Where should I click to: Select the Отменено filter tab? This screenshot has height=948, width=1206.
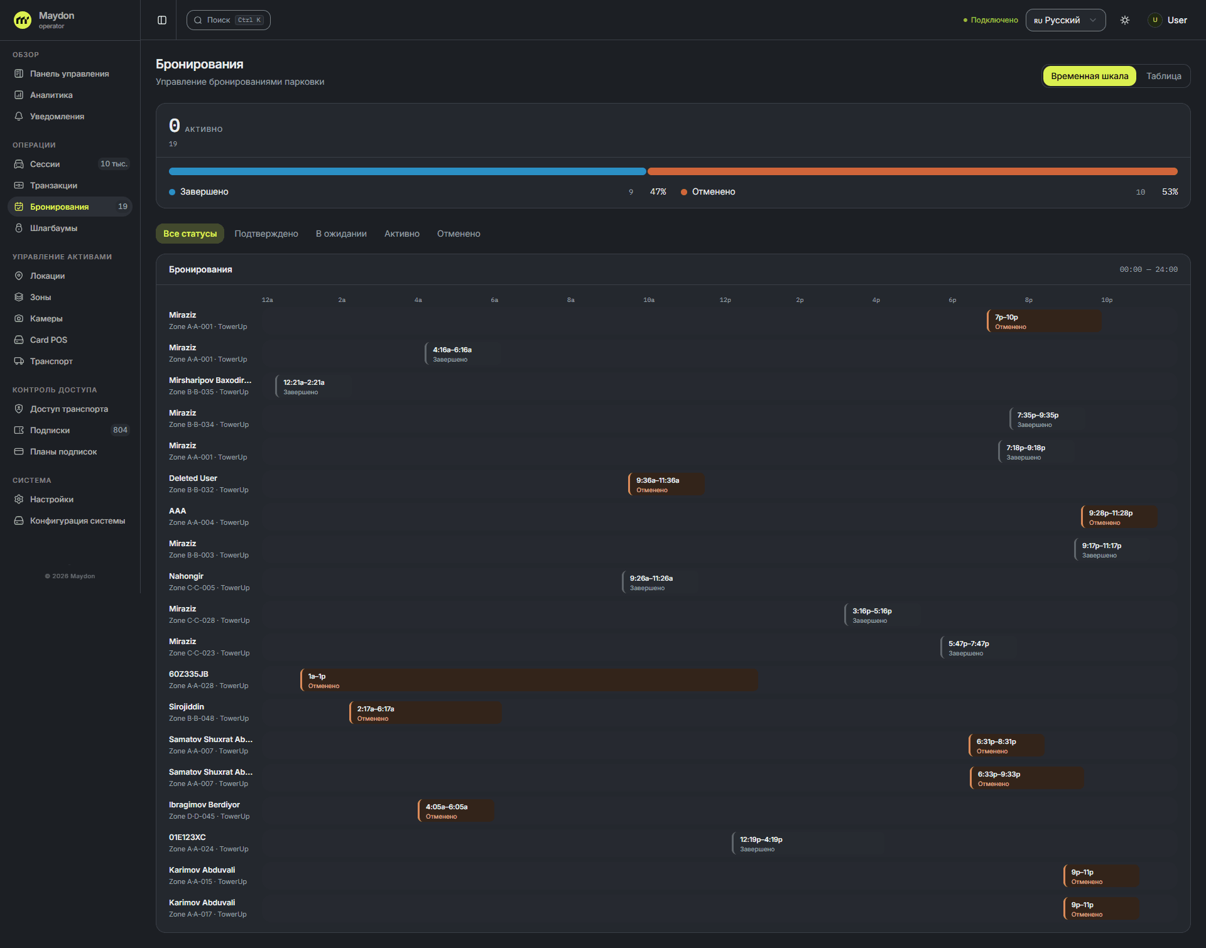click(x=459, y=234)
